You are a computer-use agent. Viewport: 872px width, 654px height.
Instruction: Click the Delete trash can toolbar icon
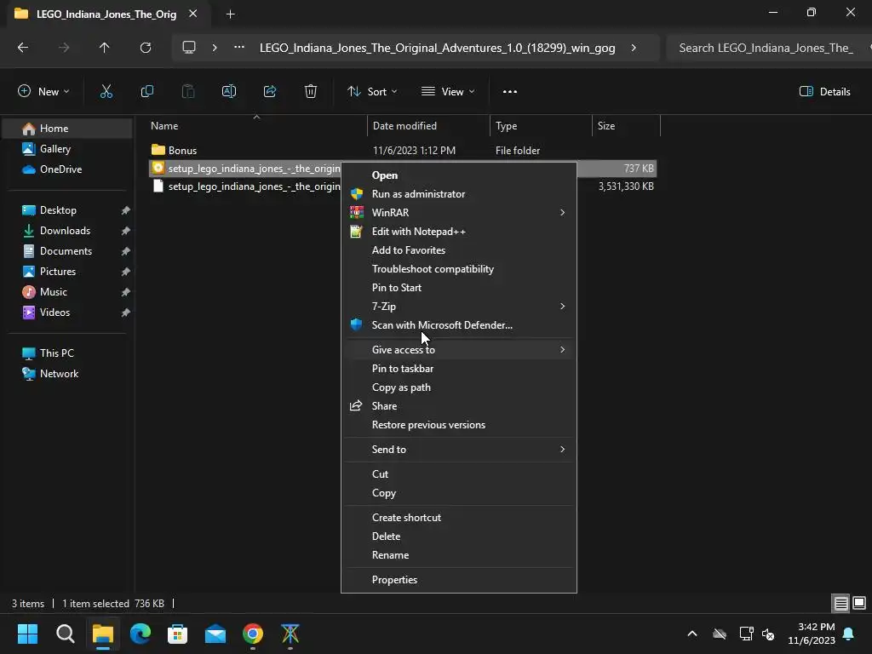(x=311, y=92)
